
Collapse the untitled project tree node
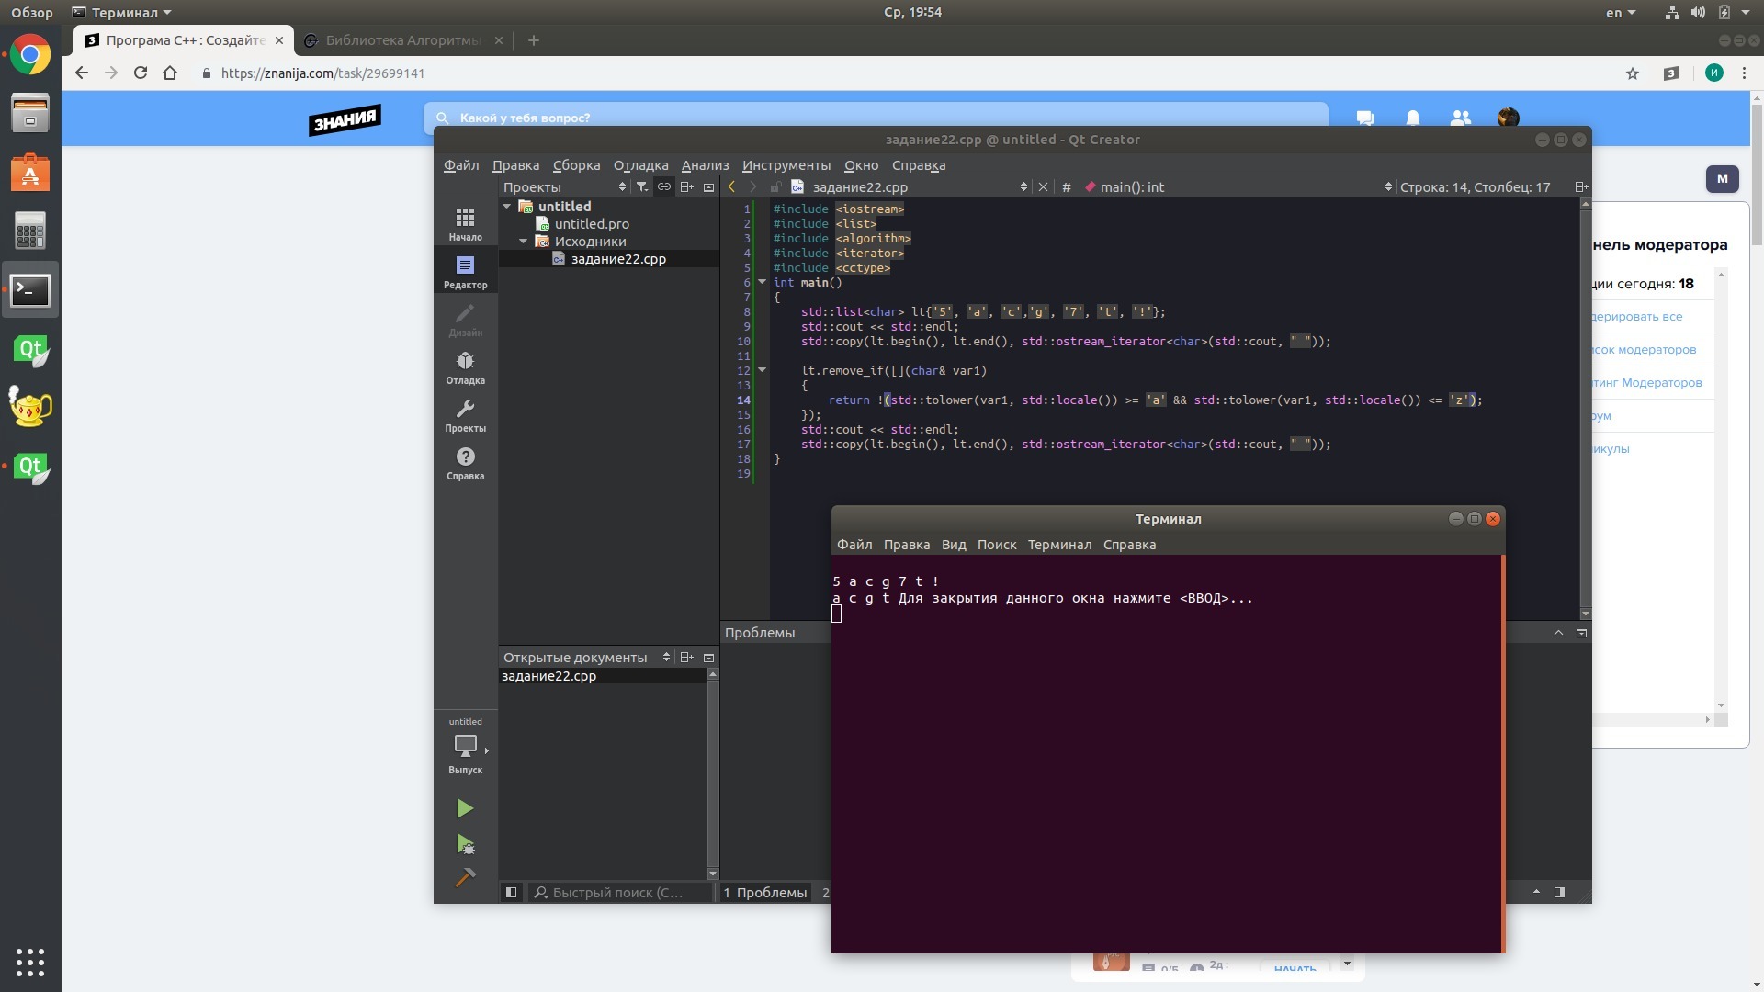coord(506,207)
